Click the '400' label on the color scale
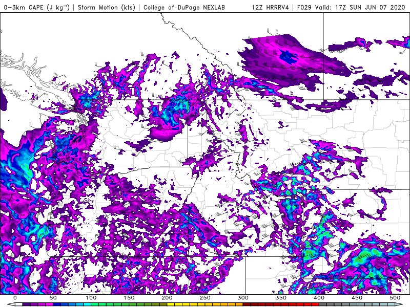 pyautogui.click(x=319, y=298)
